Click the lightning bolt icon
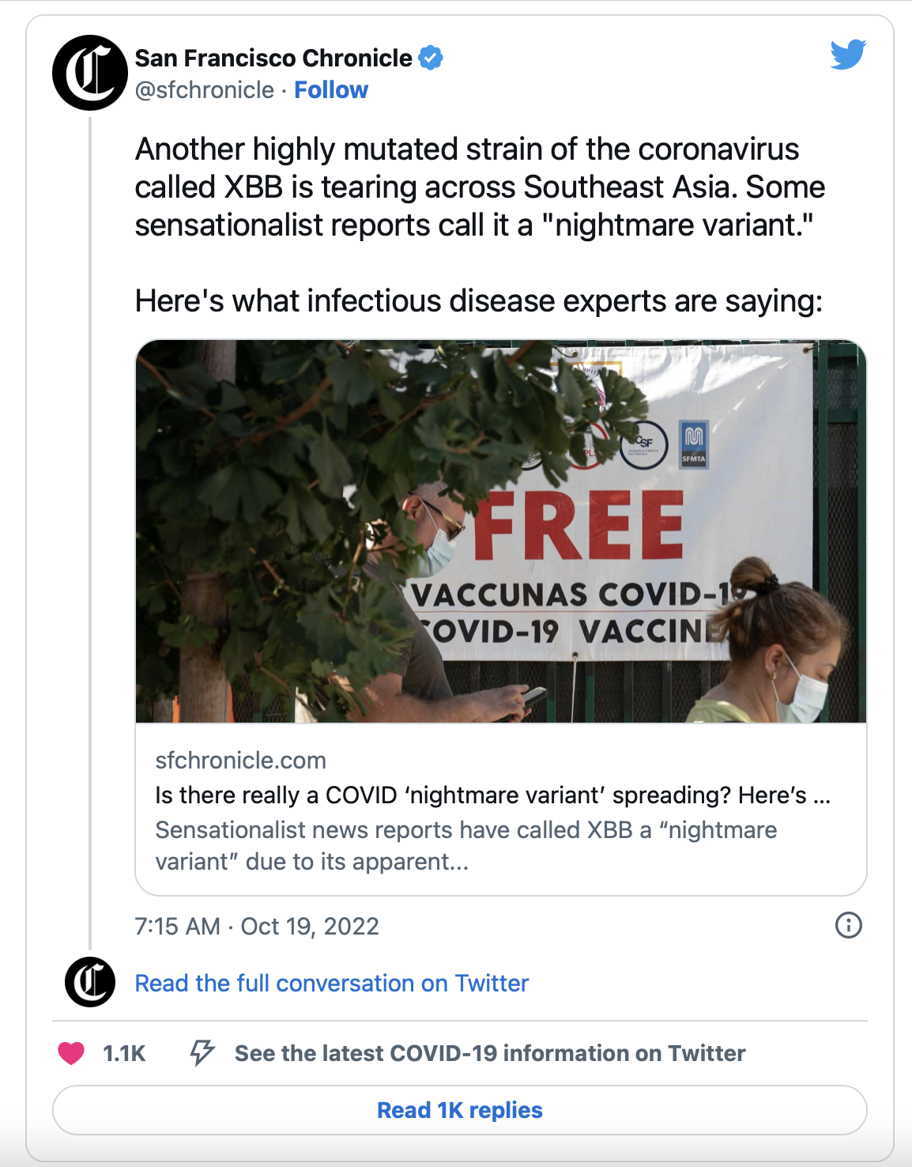Viewport: 912px width, 1167px height. click(x=202, y=1052)
